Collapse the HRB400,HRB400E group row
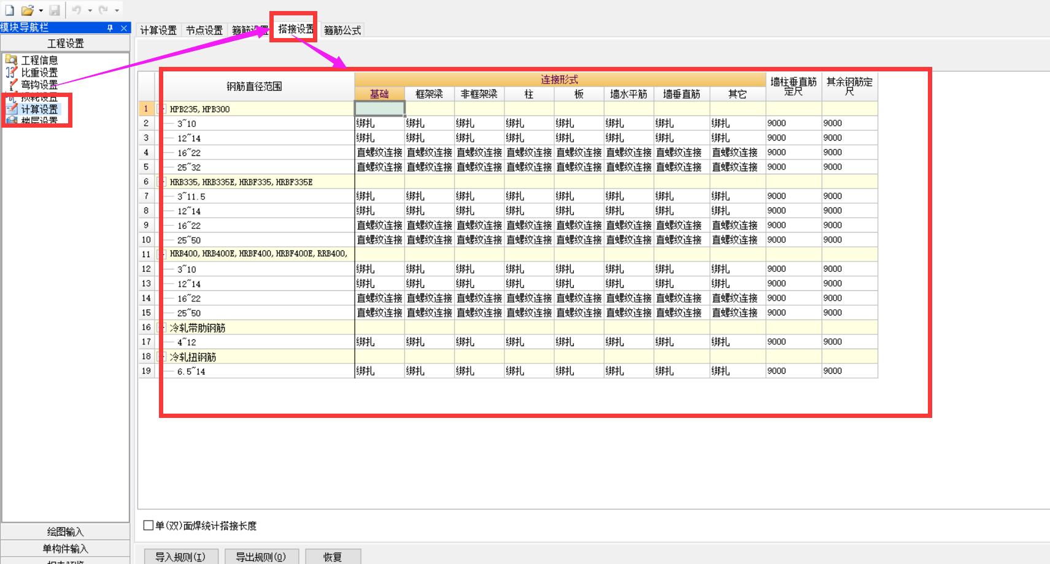The width and height of the screenshot is (1050, 564). [x=161, y=254]
